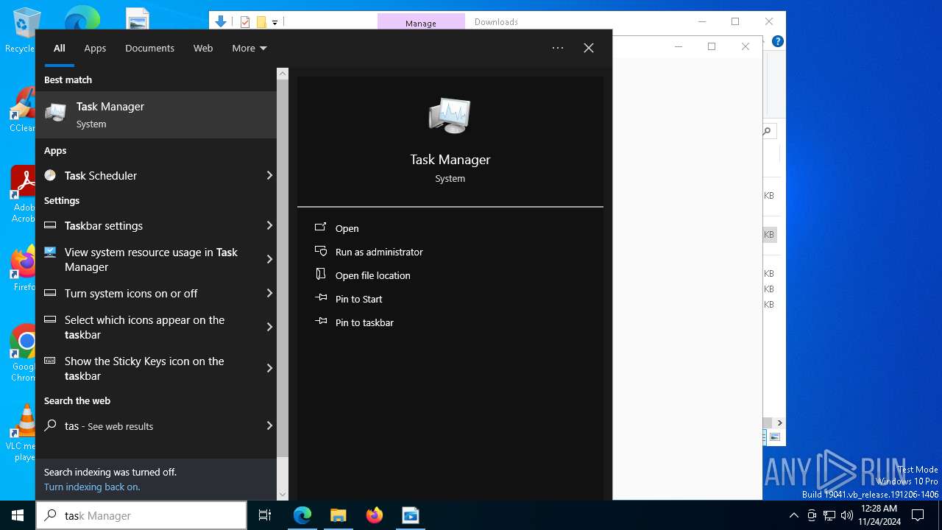This screenshot has width=942, height=530.
Task: Open the Manage ribbon tab in Explorer
Action: (421, 23)
